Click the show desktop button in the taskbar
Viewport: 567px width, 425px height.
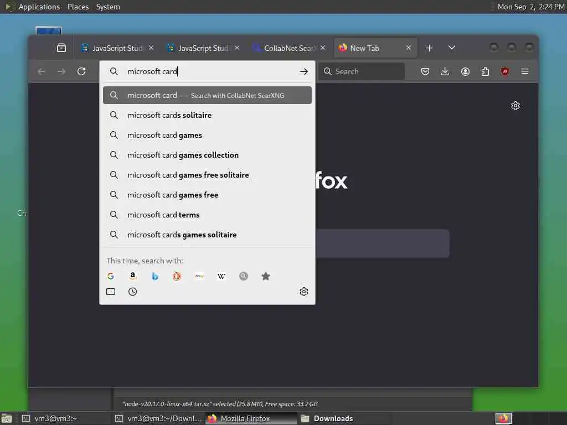click(x=7, y=419)
